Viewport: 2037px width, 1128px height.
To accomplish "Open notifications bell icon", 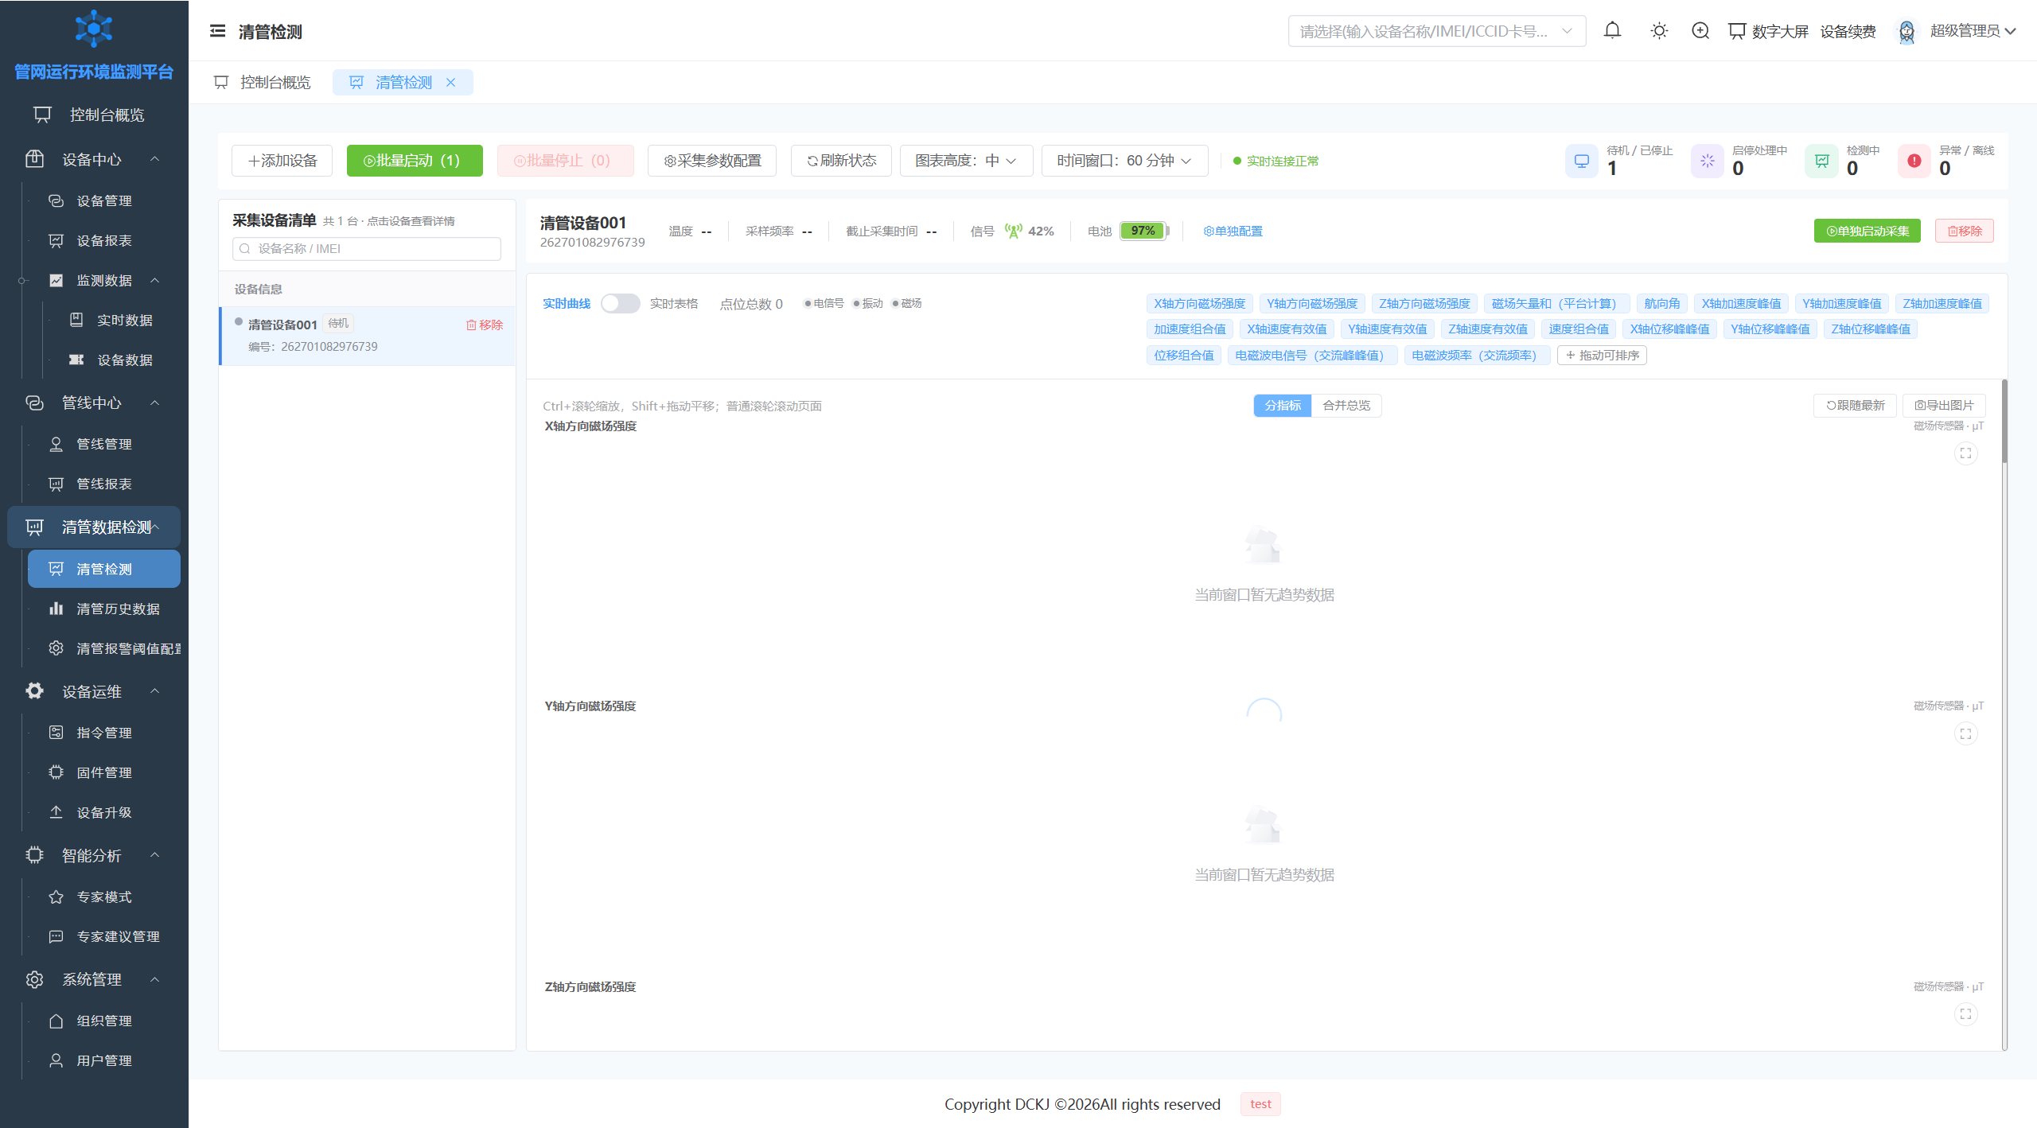I will tap(1612, 31).
